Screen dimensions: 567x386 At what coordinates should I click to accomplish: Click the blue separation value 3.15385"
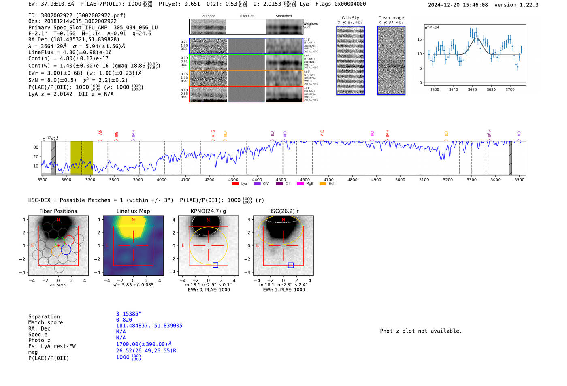[129, 314]
